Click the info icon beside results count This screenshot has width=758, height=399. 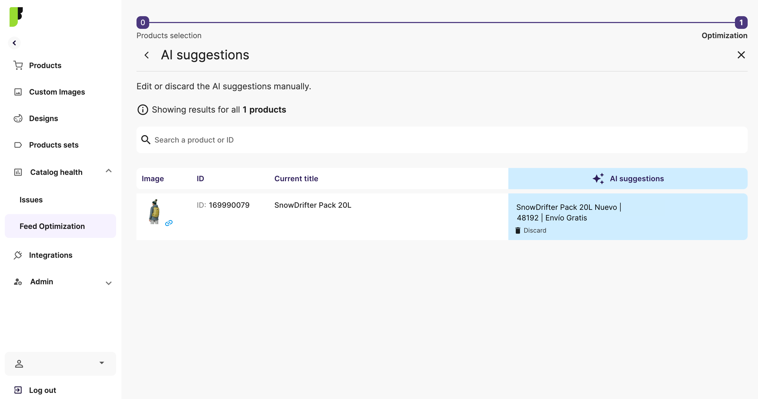pos(143,110)
